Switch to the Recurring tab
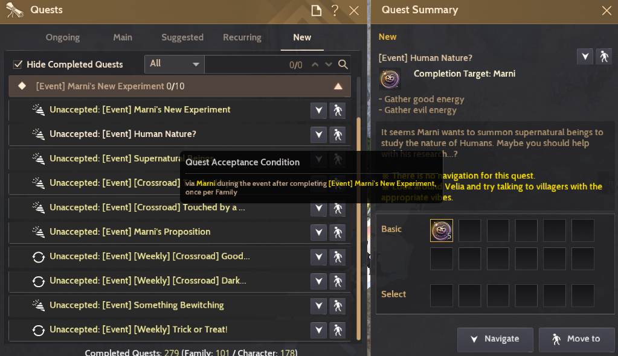 242,37
